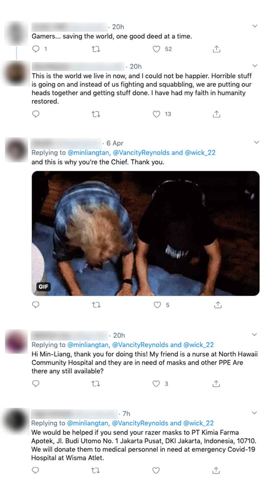Like the 'faith in humanity restored' tweet
The width and height of the screenshot is (264, 495).
tap(156, 114)
